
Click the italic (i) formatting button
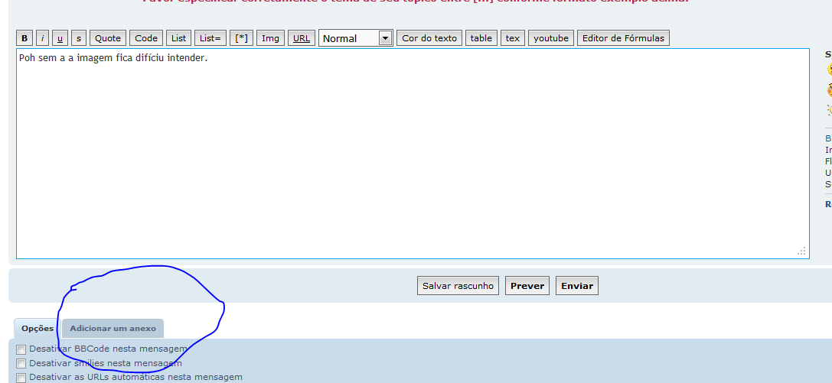43,38
